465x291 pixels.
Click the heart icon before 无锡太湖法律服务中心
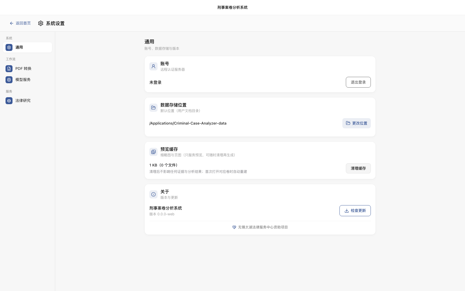click(234, 227)
